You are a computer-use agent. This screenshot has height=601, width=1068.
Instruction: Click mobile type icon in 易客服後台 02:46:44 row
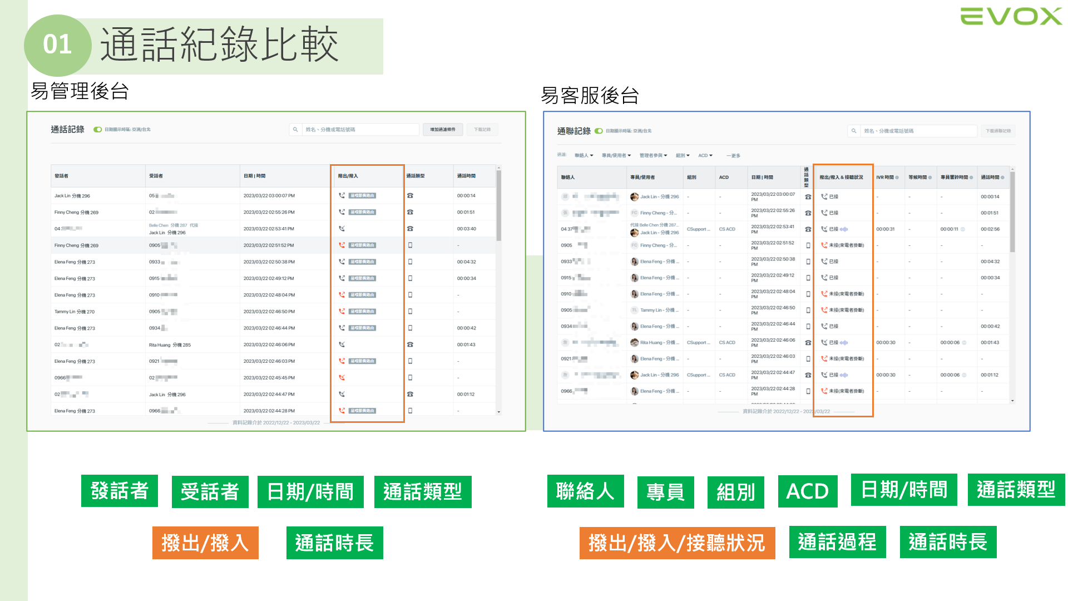[x=808, y=326]
